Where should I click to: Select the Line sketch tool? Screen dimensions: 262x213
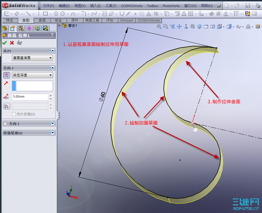[x=28, y=14]
